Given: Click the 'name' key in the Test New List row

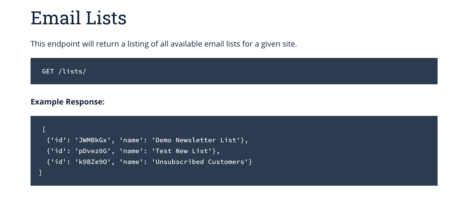Looking at the screenshot, I should [x=131, y=151].
